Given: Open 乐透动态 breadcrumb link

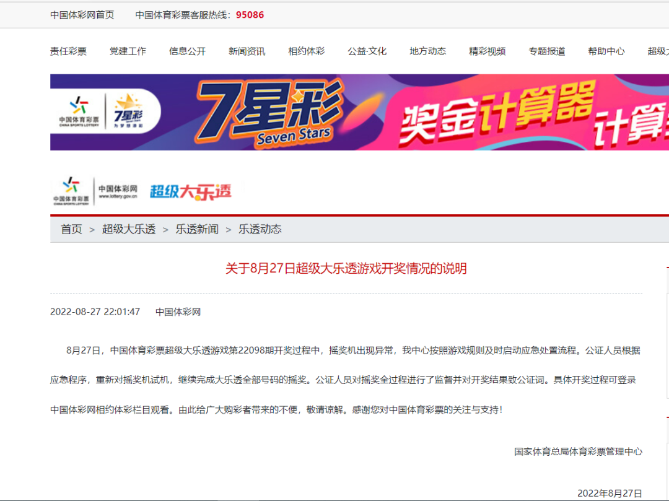Looking at the screenshot, I should tap(260, 229).
